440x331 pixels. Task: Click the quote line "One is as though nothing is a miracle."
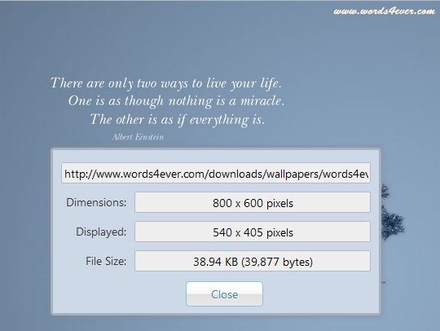pos(177,101)
